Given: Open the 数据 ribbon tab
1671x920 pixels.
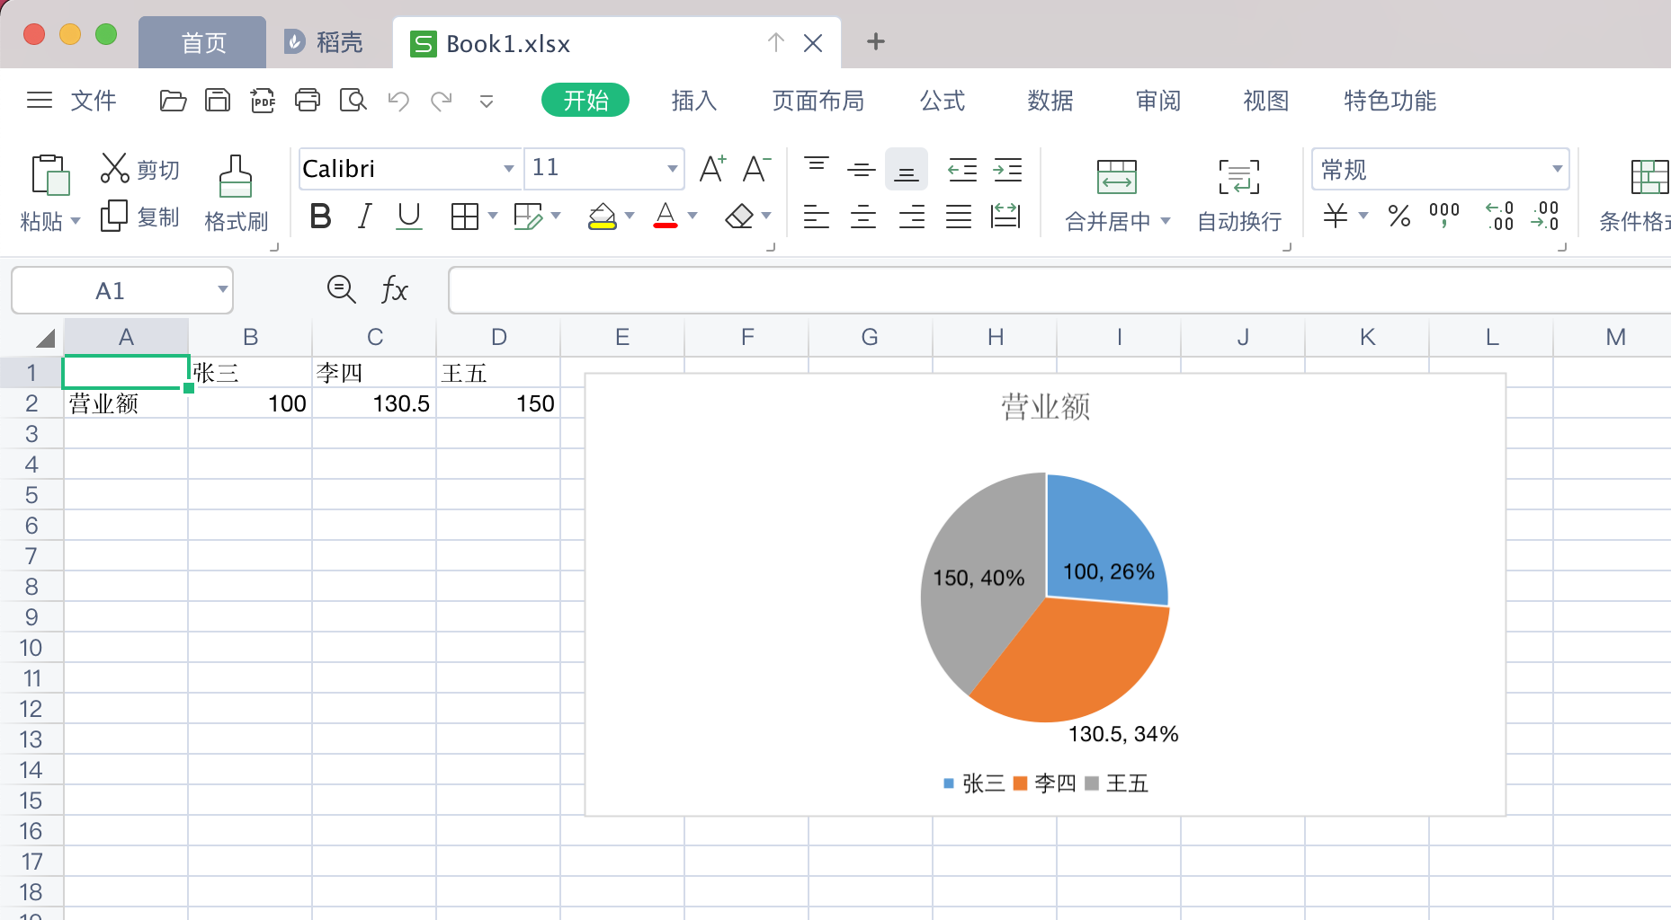Looking at the screenshot, I should 1050,100.
